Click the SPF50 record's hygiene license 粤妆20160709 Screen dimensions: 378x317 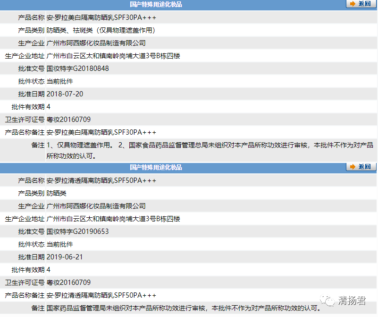click(68, 283)
